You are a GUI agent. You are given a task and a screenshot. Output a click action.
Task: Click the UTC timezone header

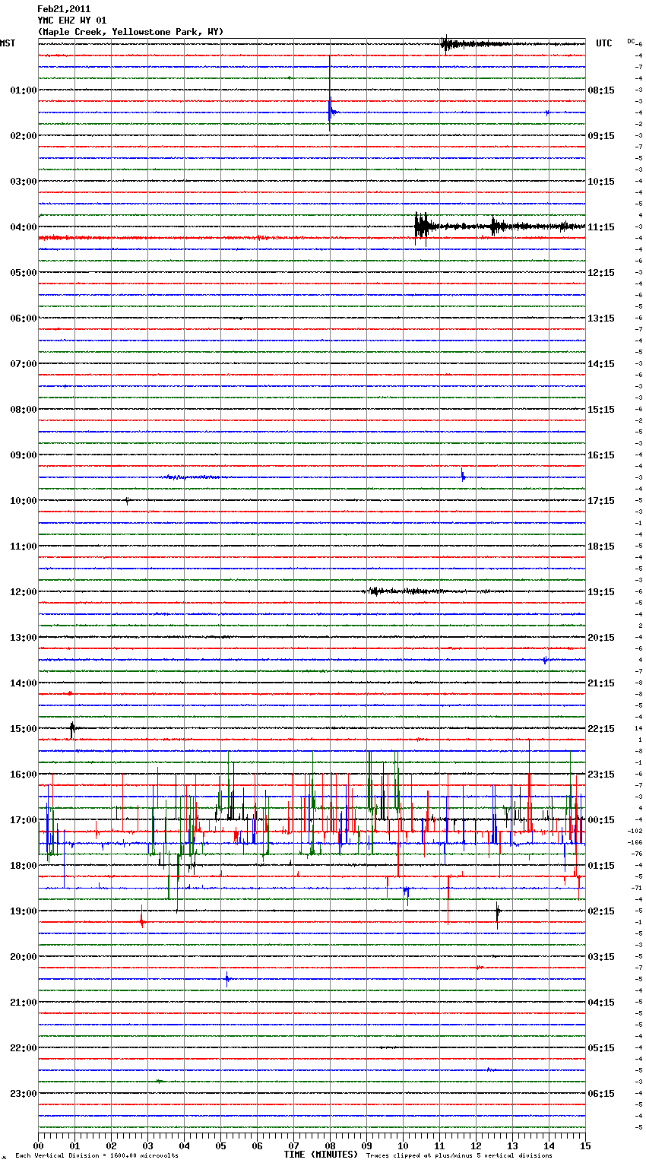pyautogui.click(x=604, y=43)
